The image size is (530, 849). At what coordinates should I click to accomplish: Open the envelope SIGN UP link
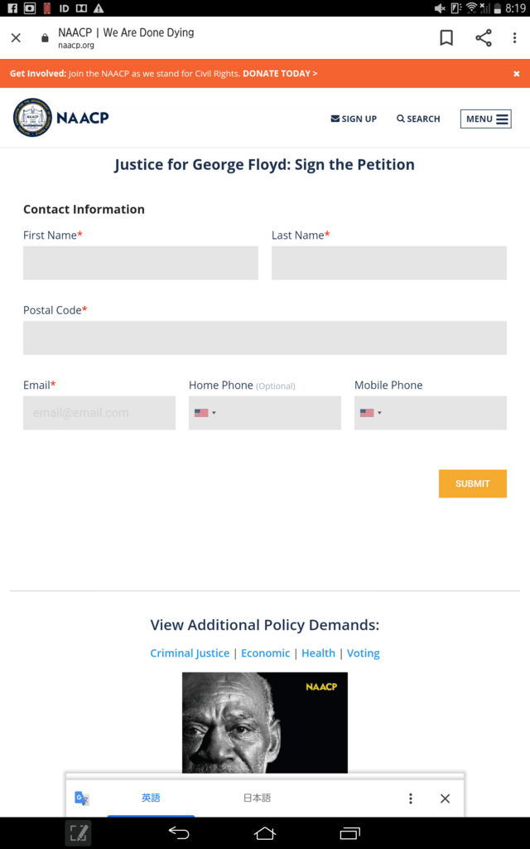click(354, 119)
